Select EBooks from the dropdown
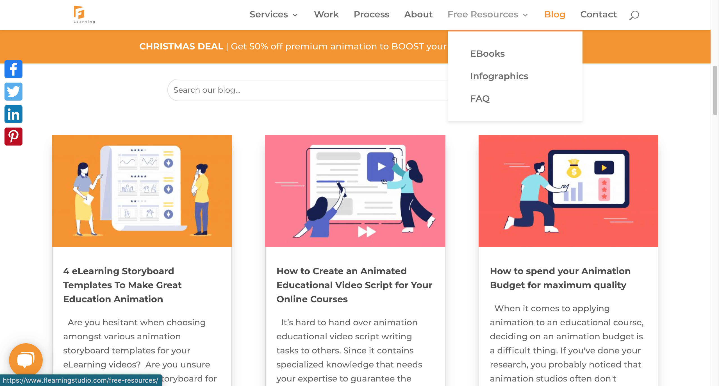 pos(487,54)
